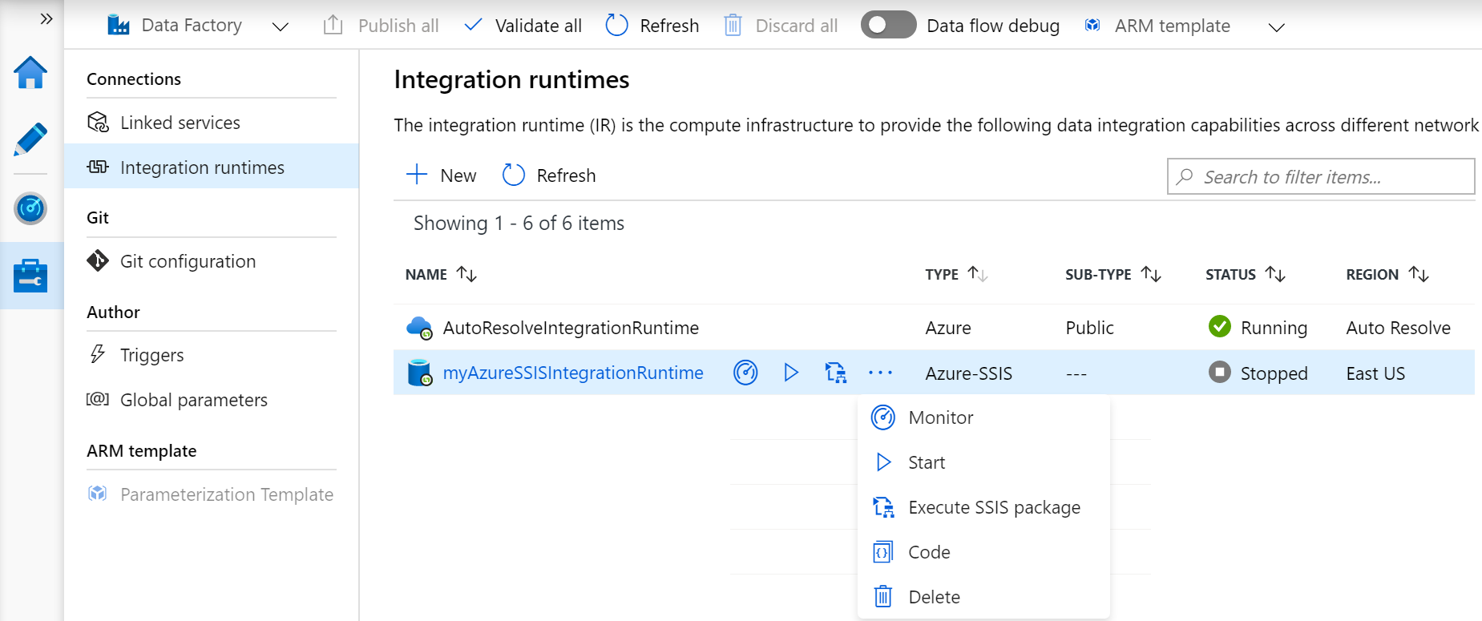Open the myAzureSSISIntegrationRuntime link

pyautogui.click(x=573, y=373)
